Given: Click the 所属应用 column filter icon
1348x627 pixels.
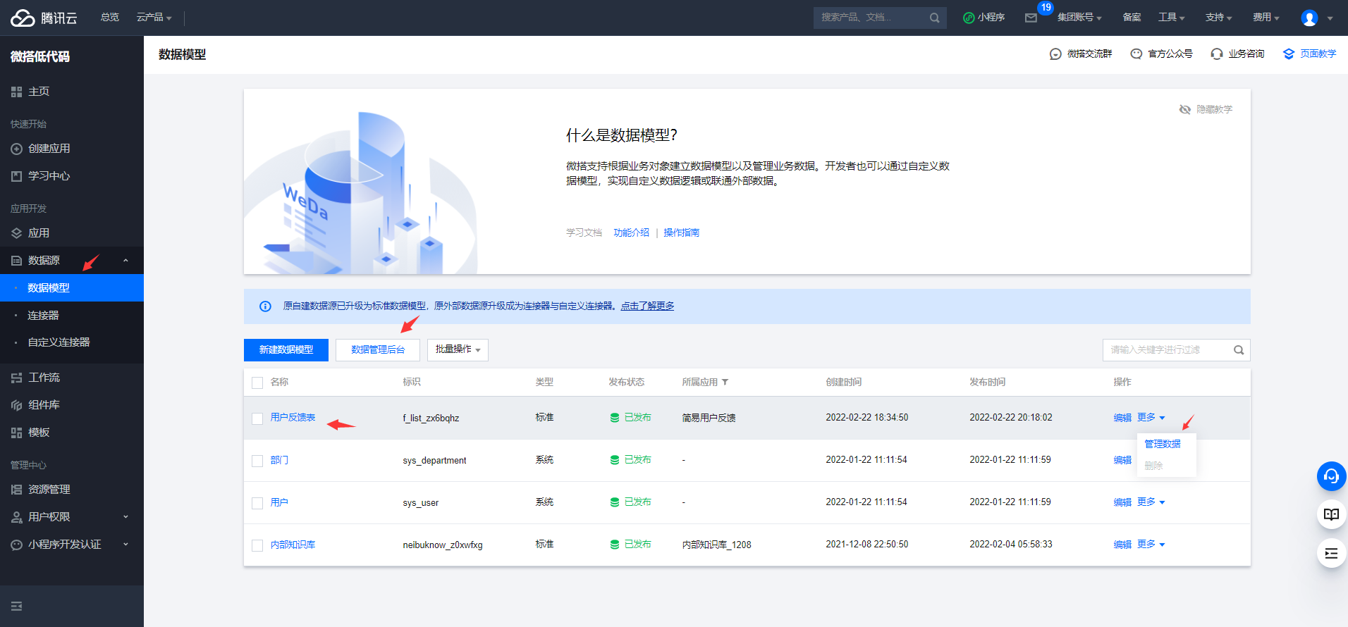Looking at the screenshot, I should tap(725, 382).
